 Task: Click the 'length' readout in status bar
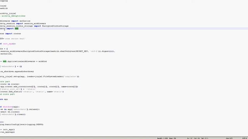pos(162,138)
